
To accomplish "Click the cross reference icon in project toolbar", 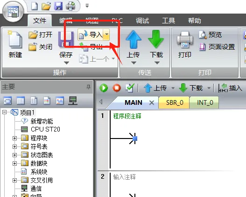I will (x=60, y=100).
